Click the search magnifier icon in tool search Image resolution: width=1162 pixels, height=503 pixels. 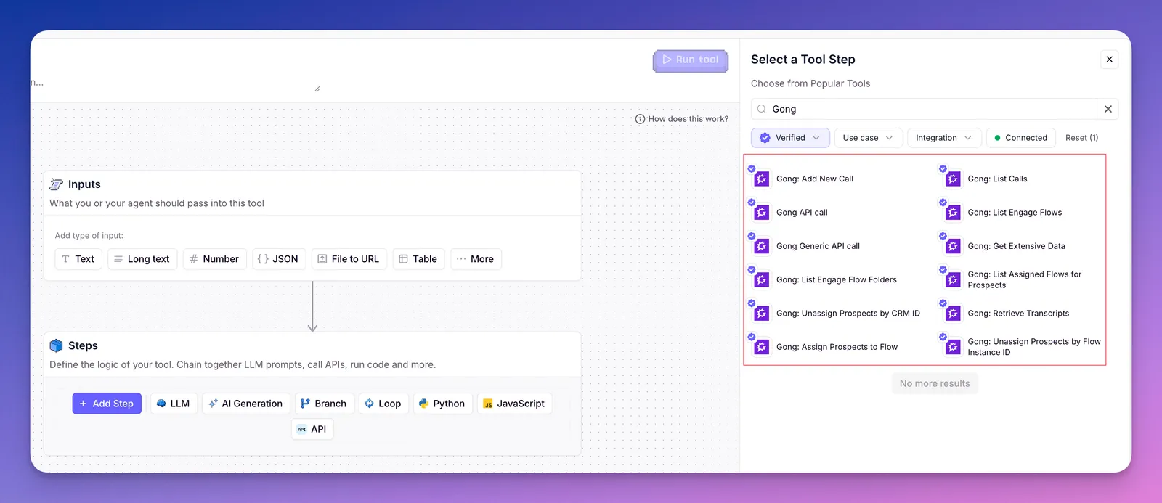(762, 109)
